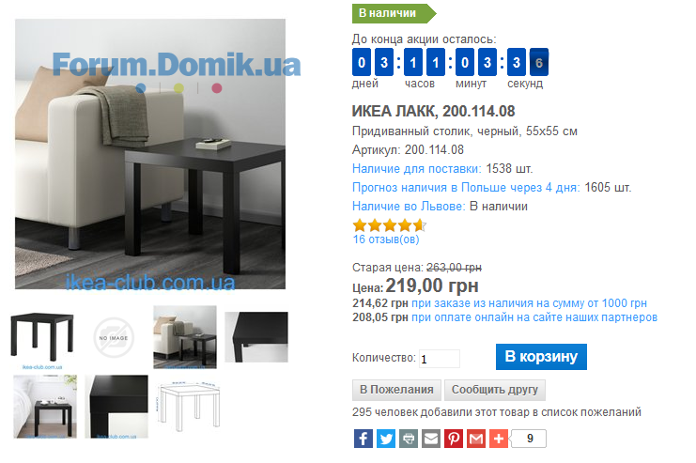696x463 pixels.
Task: Share through Gmail icon
Action: point(476,439)
